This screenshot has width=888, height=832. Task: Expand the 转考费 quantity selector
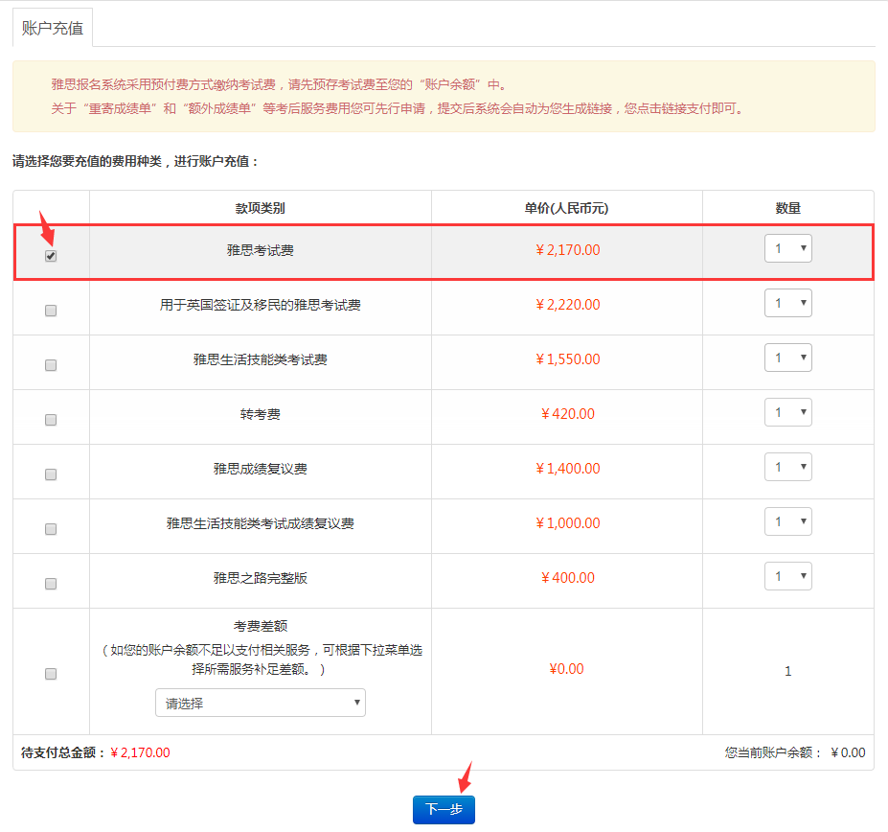pyautogui.click(x=787, y=411)
